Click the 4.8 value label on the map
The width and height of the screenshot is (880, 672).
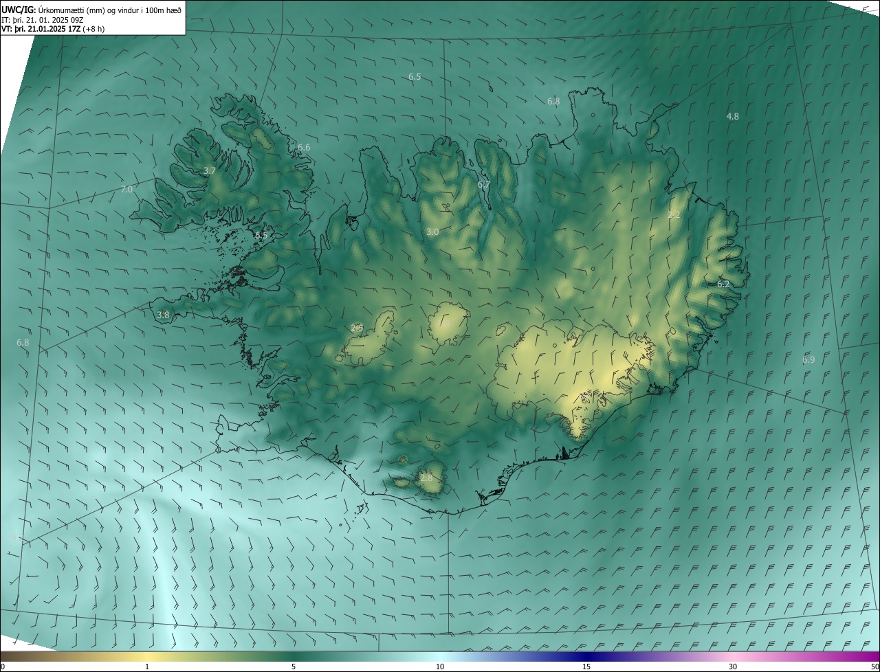pos(733,117)
